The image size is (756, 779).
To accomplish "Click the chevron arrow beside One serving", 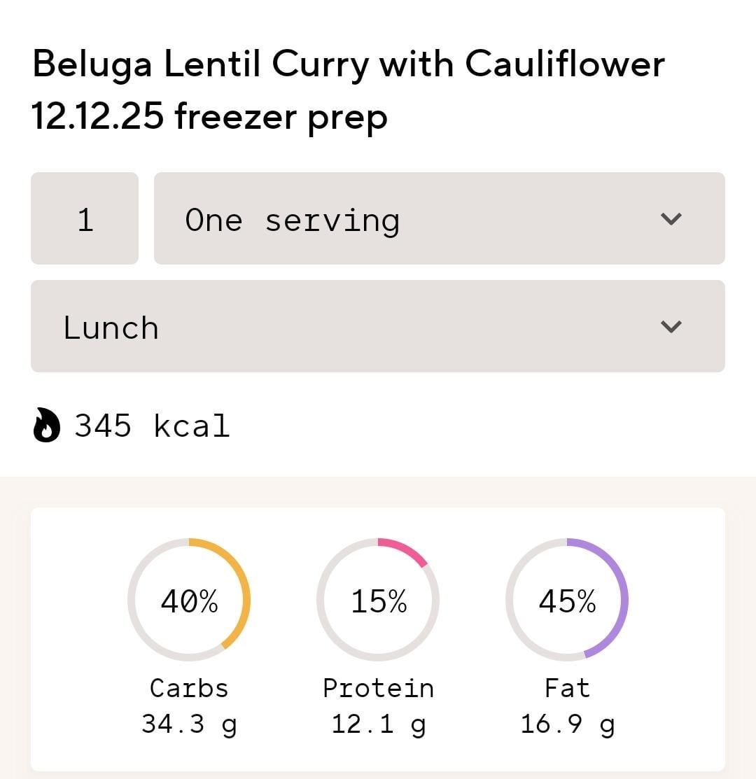I will point(671,219).
